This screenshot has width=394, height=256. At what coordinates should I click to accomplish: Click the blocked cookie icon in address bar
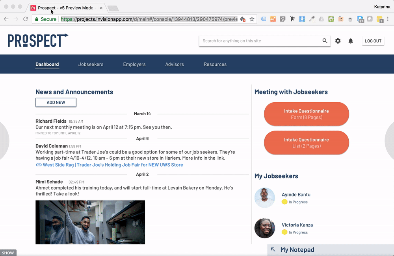point(243,19)
